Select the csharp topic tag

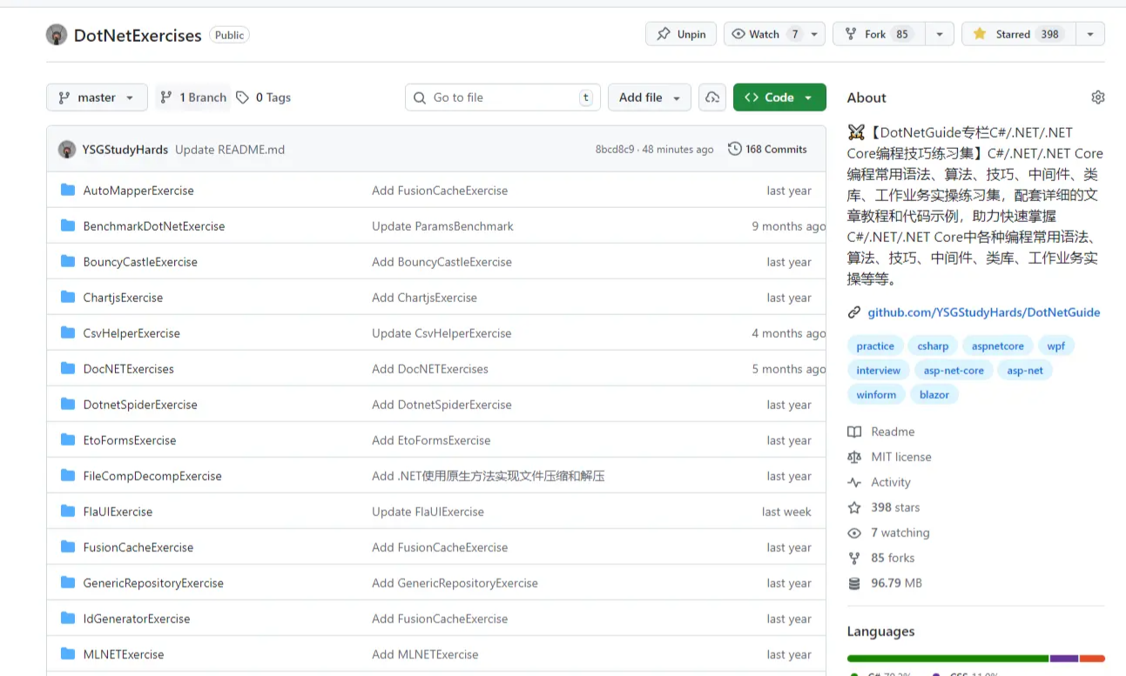[x=933, y=345]
